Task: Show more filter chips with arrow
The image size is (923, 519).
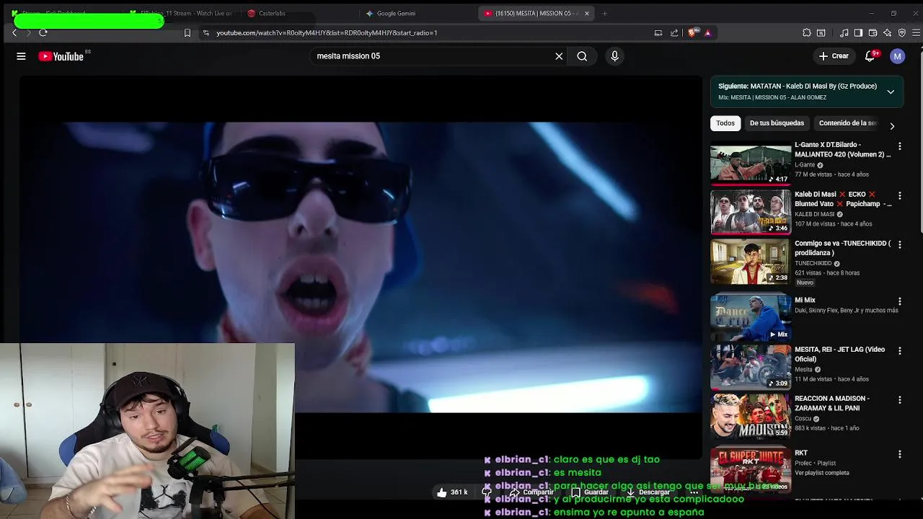Action: [x=892, y=126]
